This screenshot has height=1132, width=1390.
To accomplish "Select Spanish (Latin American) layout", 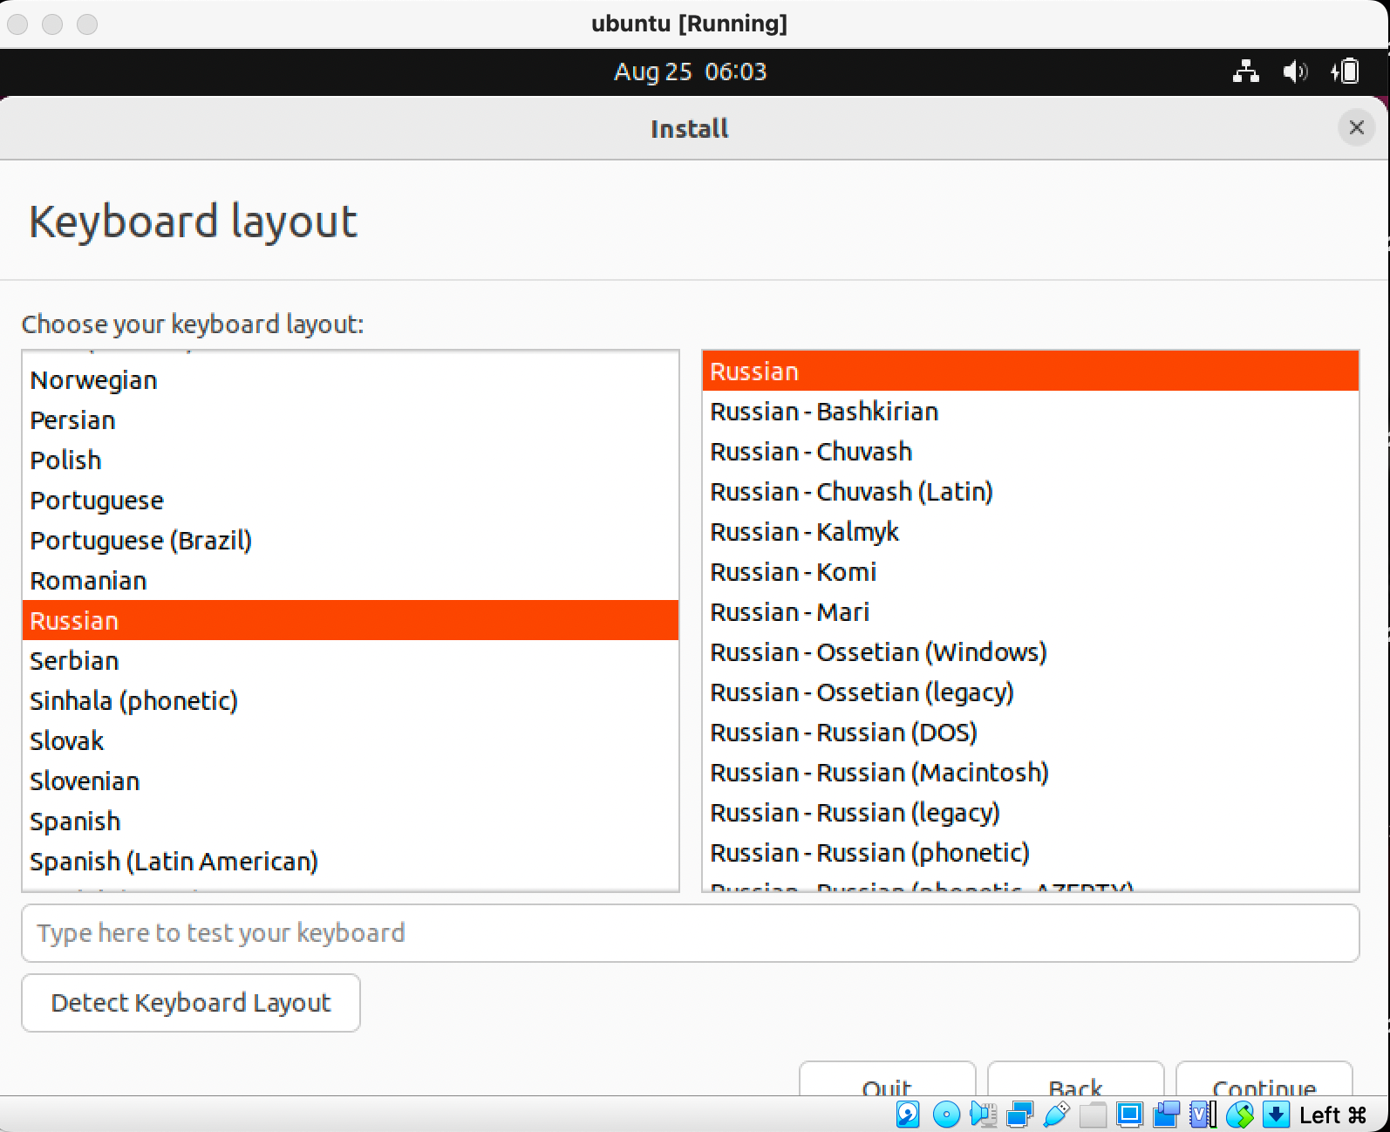I will coord(174,862).
